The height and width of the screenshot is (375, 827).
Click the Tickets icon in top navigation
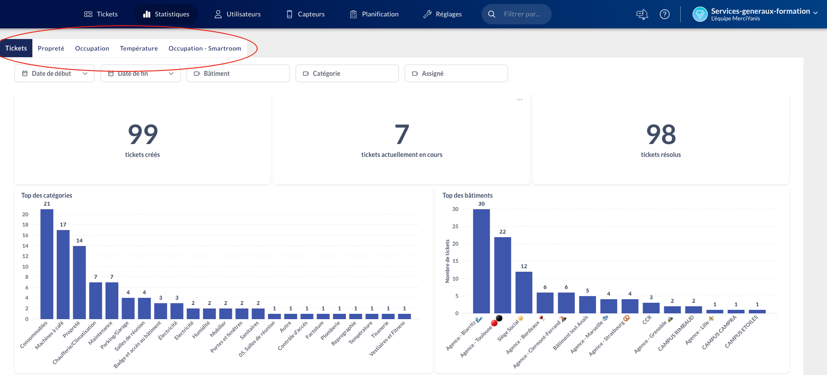88,14
